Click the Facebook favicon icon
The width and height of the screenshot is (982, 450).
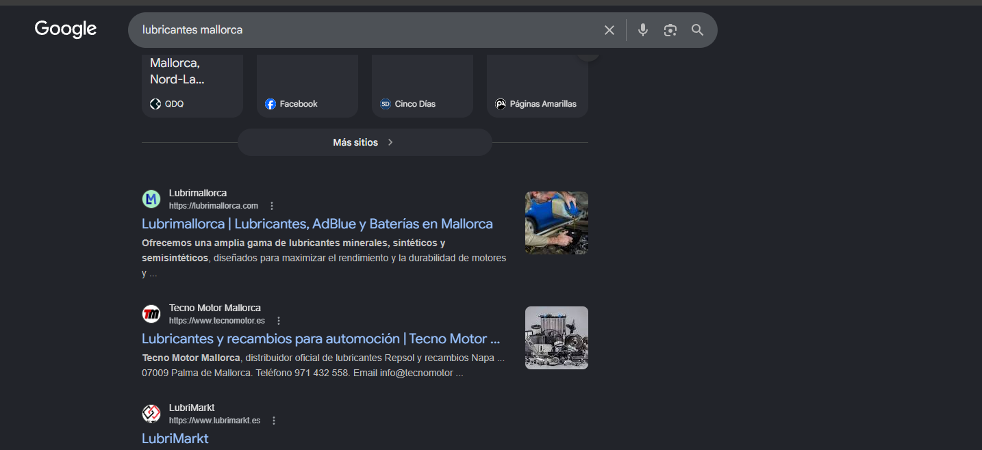pyautogui.click(x=270, y=104)
